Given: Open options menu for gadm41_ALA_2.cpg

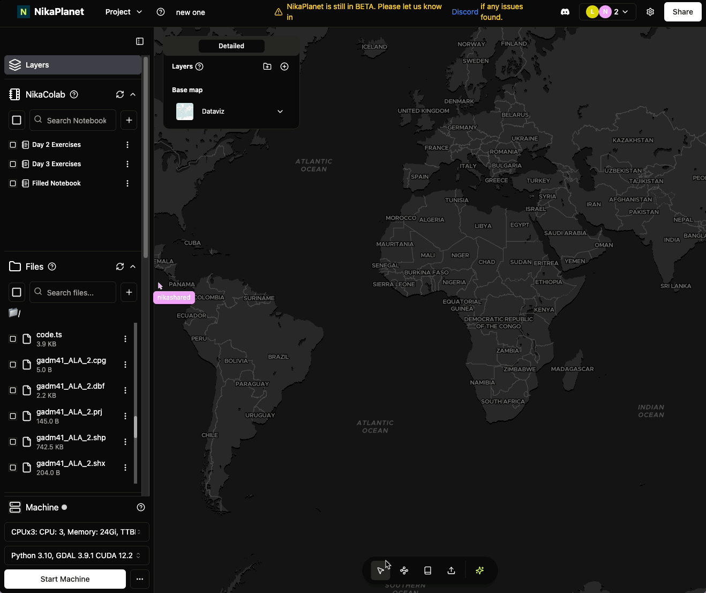Looking at the screenshot, I should point(125,365).
